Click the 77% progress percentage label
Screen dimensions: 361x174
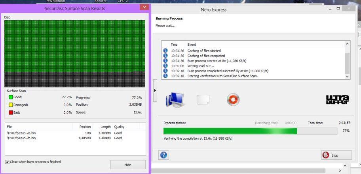coord(346,131)
